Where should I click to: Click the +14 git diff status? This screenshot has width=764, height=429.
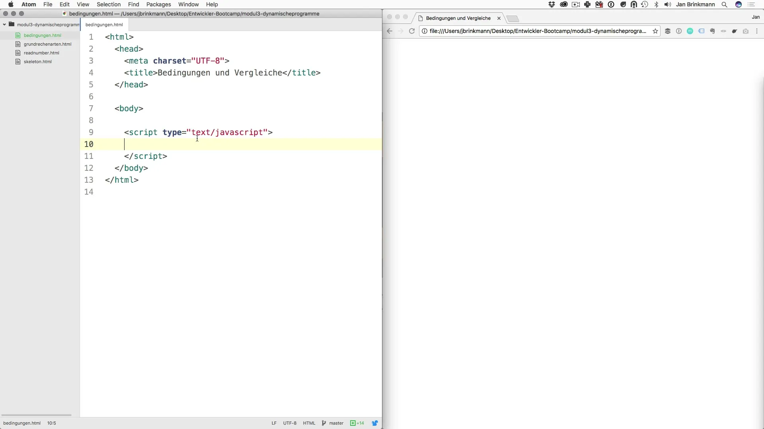(357, 423)
